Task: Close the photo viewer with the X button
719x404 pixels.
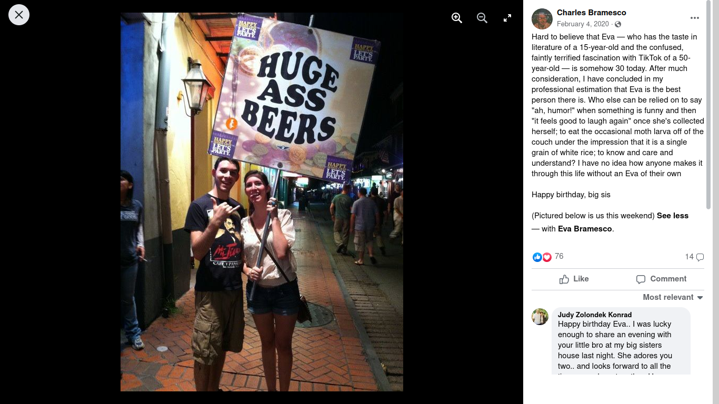Action: (x=19, y=15)
